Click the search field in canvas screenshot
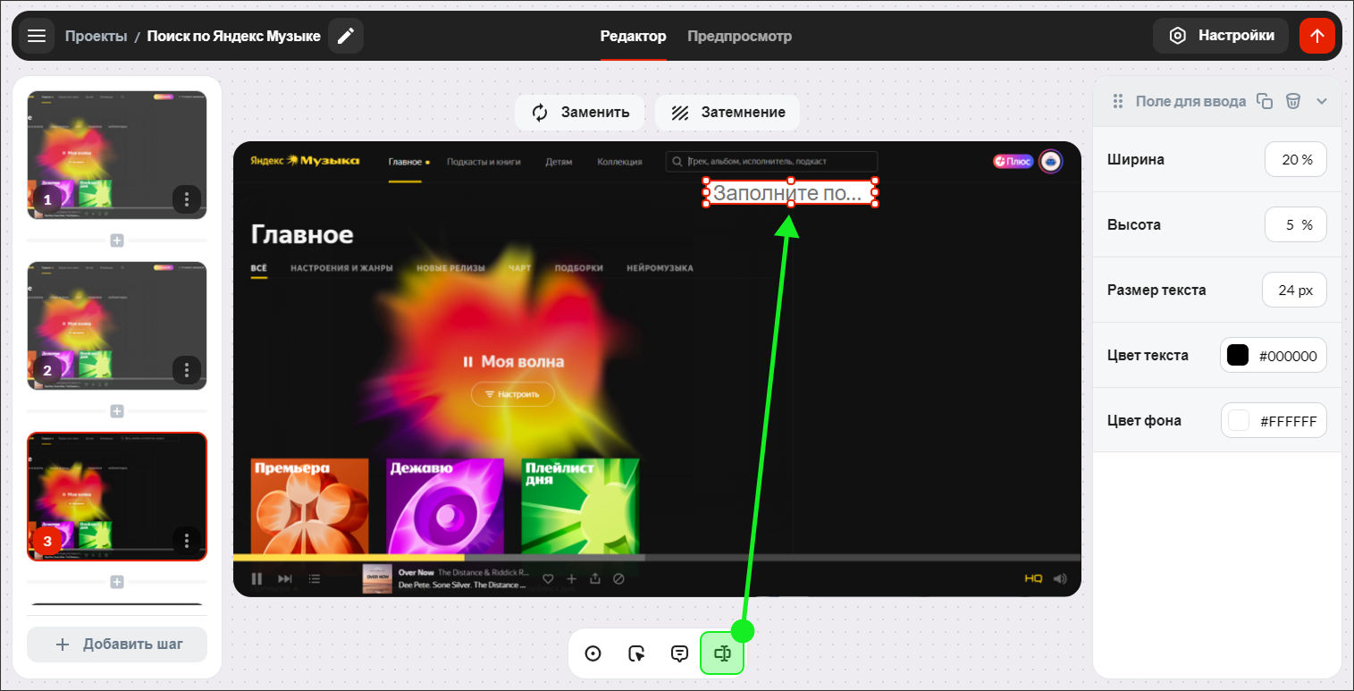The height and width of the screenshot is (691, 1354). [771, 162]
